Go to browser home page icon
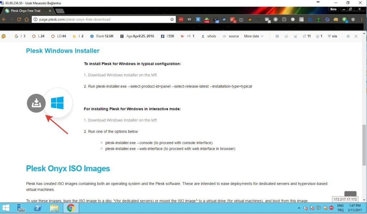The width and height of the screenshot is (367, 214). click(27, 19)
